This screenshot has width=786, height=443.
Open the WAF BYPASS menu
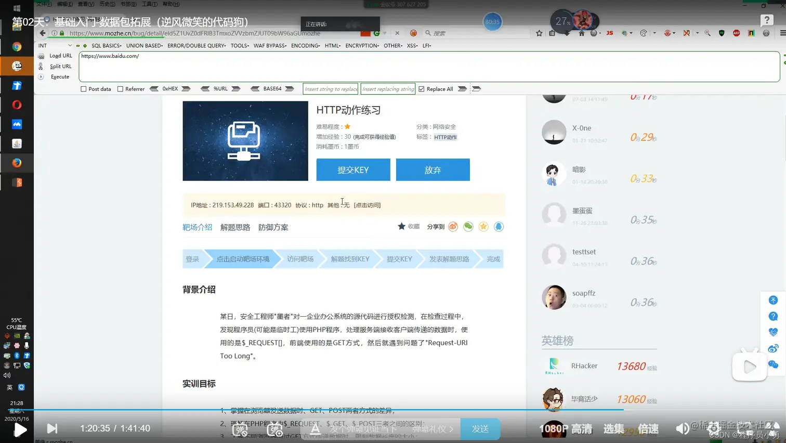[x=270, y=46]
